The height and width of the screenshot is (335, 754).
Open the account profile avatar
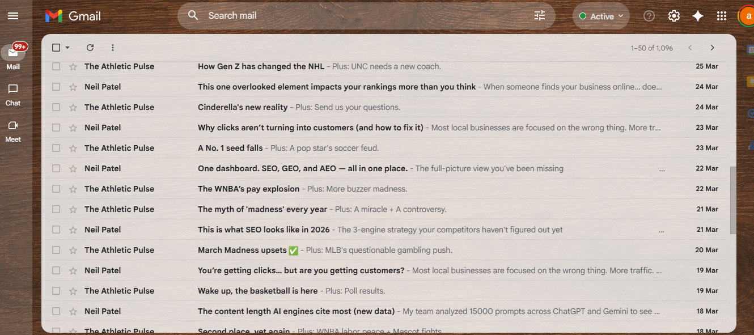747,16
